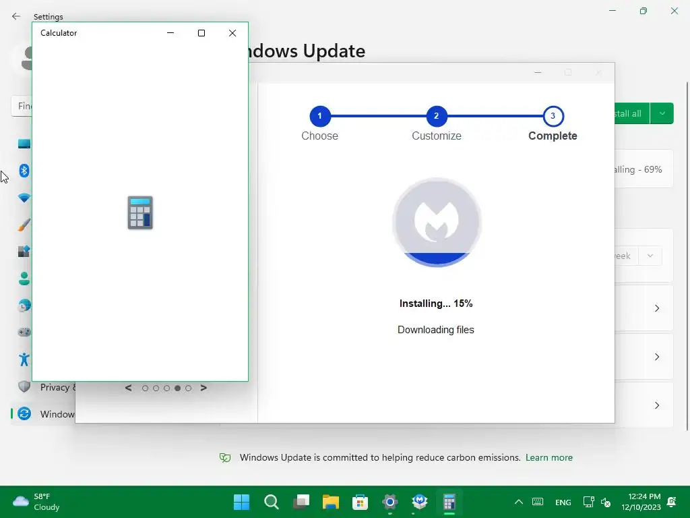The height and width of the screenshot is (518, 690).
Task: Close the Calculator window
Action: pos(232,33)
